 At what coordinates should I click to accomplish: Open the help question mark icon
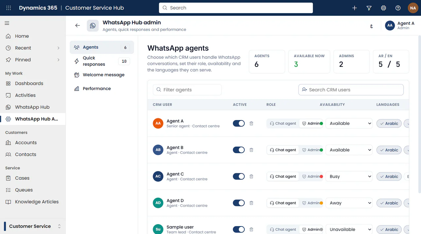(x=398, y=8)
